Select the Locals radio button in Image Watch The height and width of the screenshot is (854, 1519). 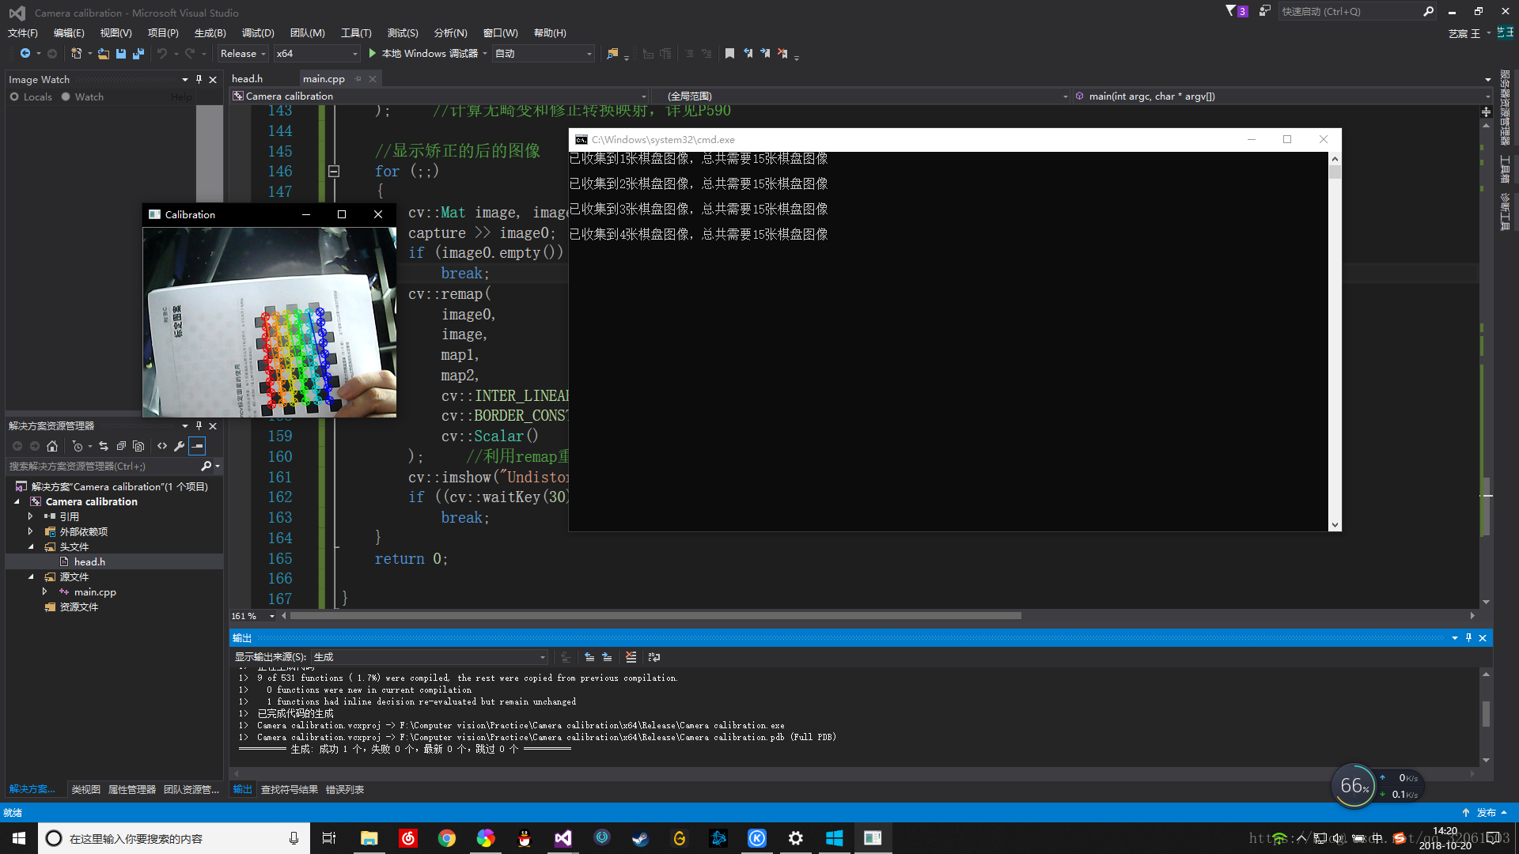(x=14, y=96)
